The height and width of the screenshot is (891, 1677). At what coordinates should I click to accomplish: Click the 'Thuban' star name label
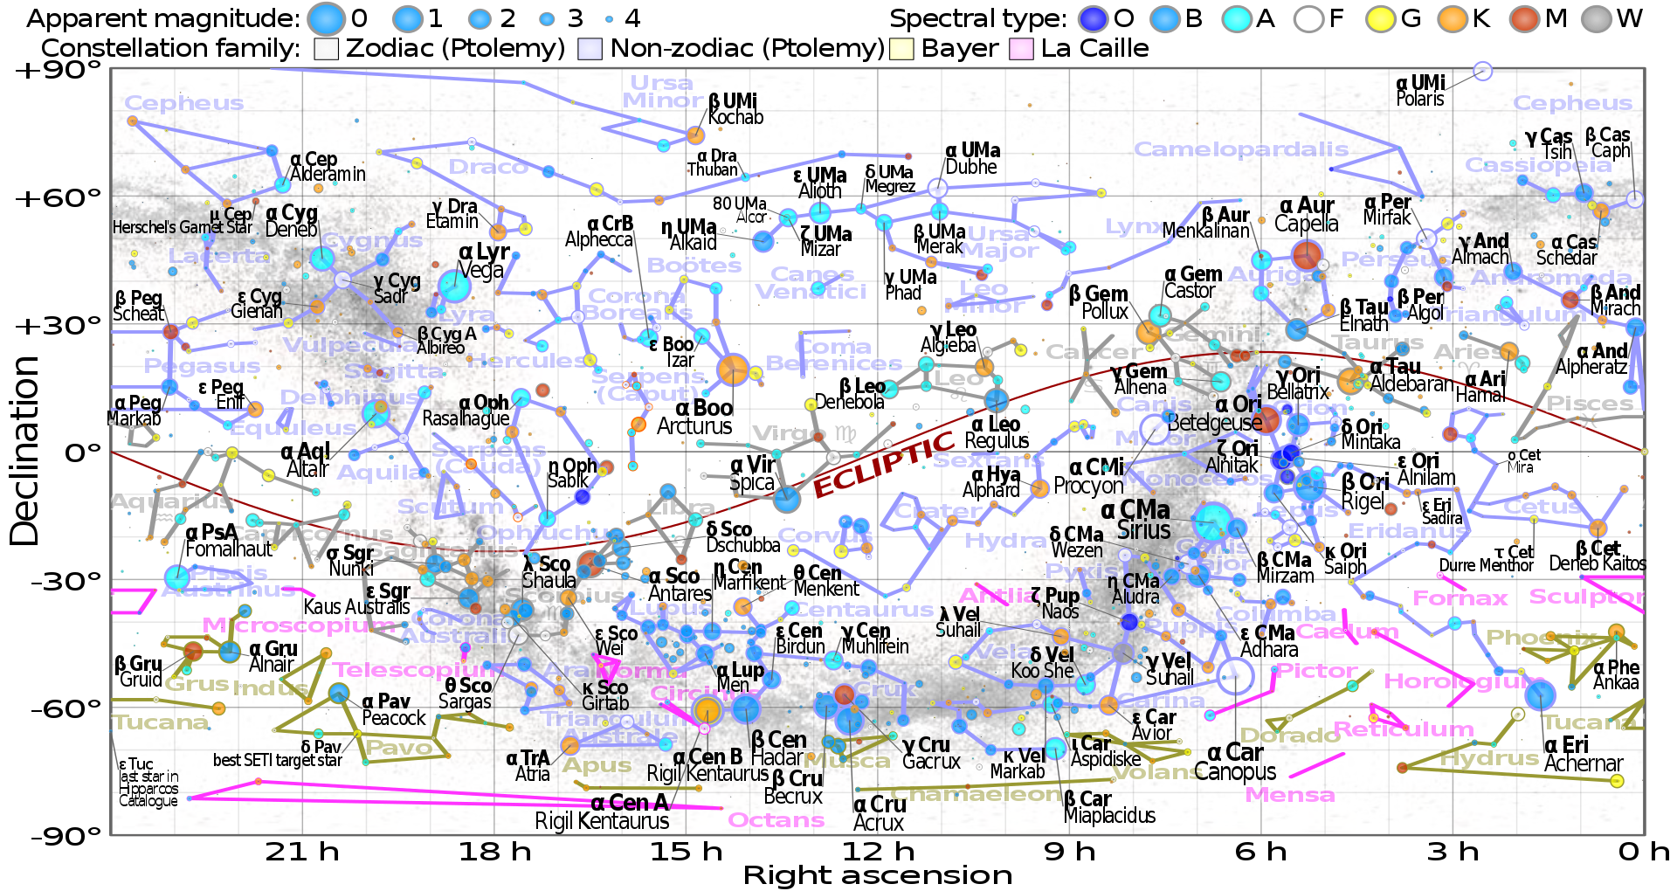point(712,170)
